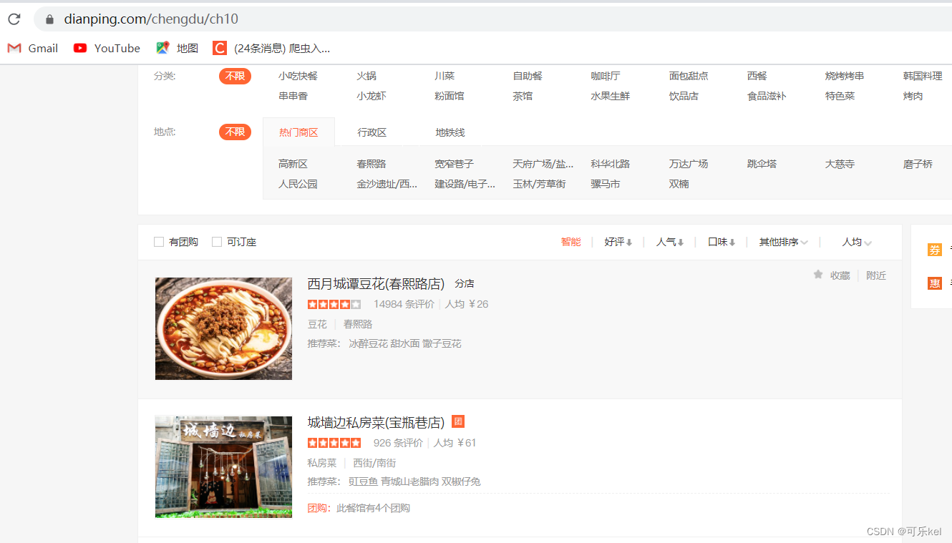Click the 收藏 star icon
Viewport: 952px width, 543px height.
point(818,275)
